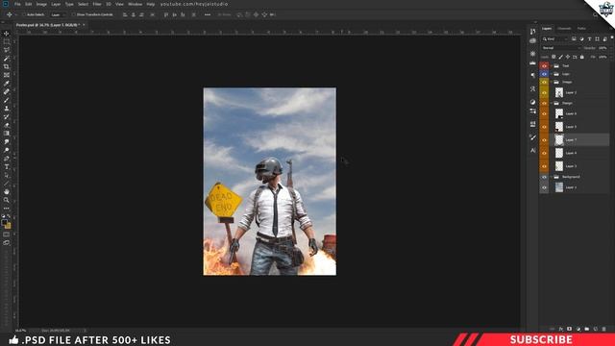
Task: Toggle visibility of Layer 6
Action: point(544,113)
